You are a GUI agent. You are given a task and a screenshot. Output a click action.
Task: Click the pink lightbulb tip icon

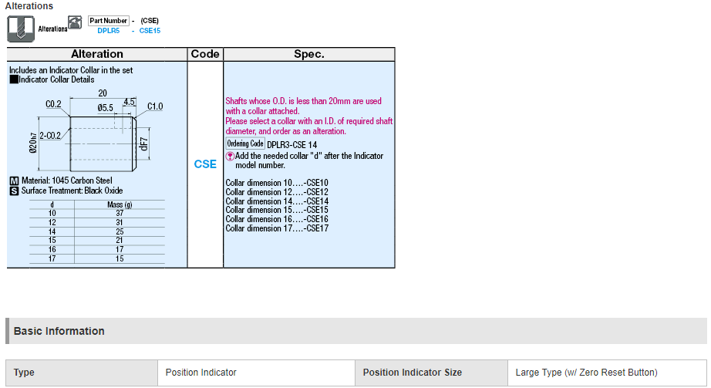pyautogui.click(x=231, y=156)
